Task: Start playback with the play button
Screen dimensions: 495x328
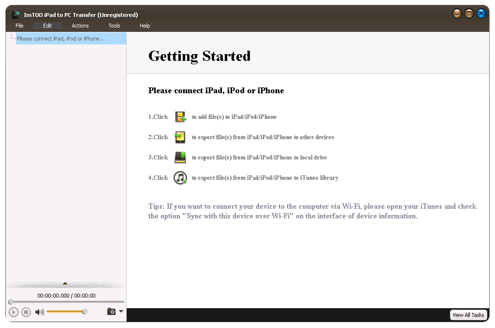Action: 14,312
